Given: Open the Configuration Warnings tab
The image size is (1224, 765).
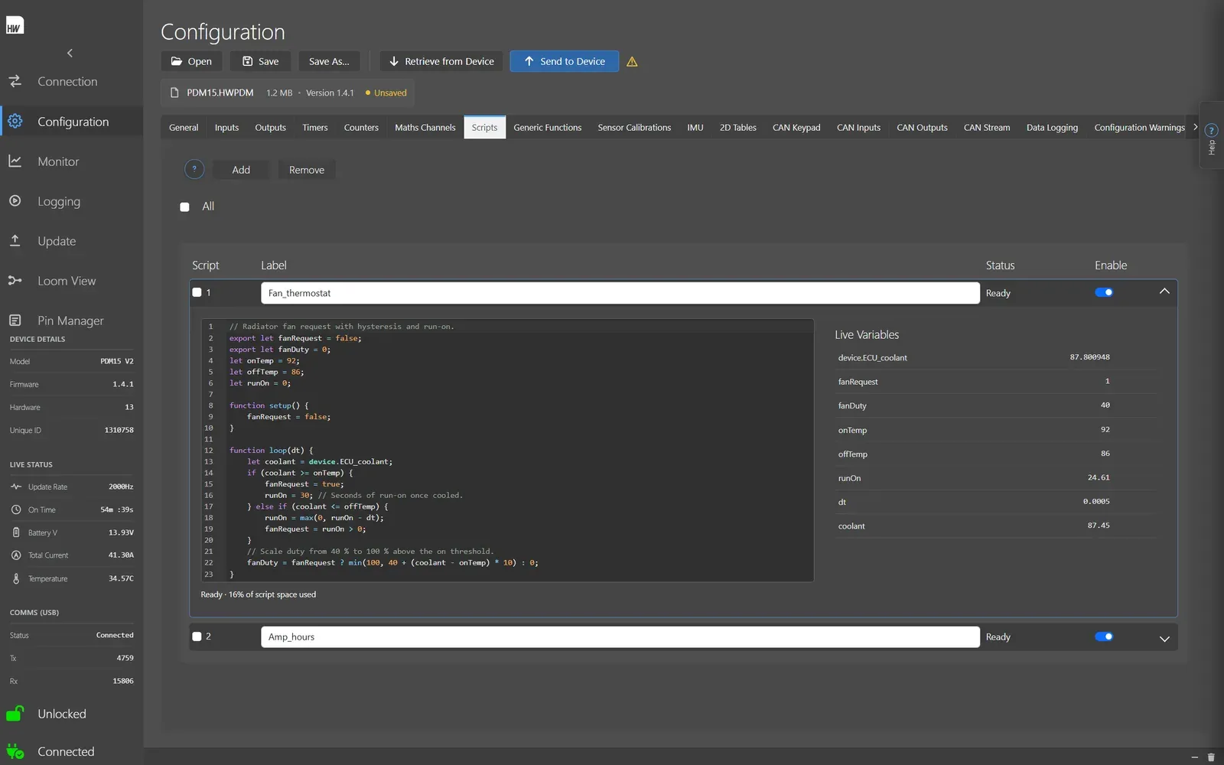Looking at the screenshot, I should [x=1139, y=128].
